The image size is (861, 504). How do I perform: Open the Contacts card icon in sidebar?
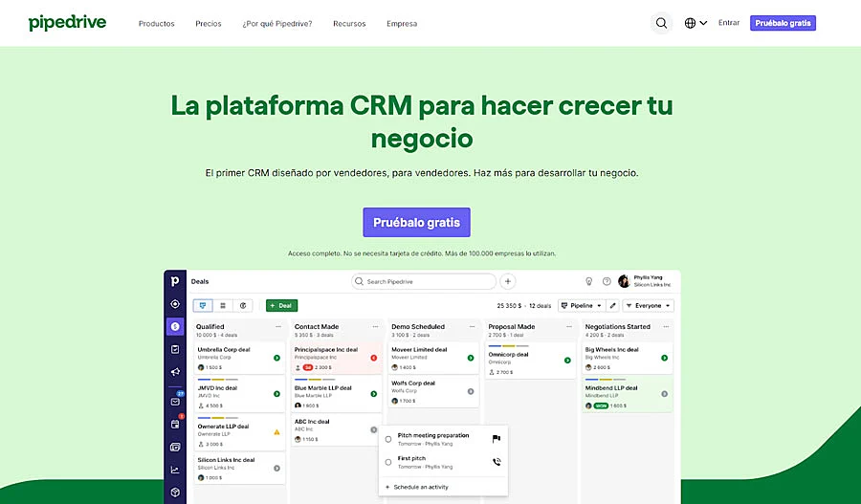pyautogui.click(x=175, y=447)
